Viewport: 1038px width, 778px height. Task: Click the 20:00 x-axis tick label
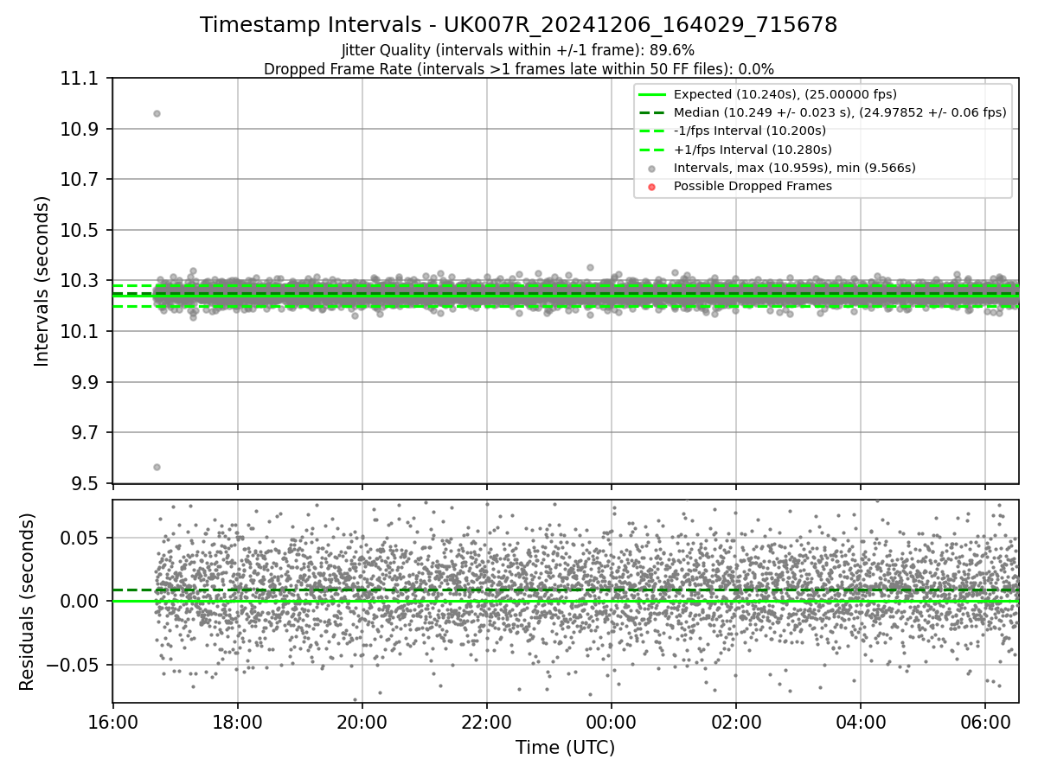(x=362, y=722)
